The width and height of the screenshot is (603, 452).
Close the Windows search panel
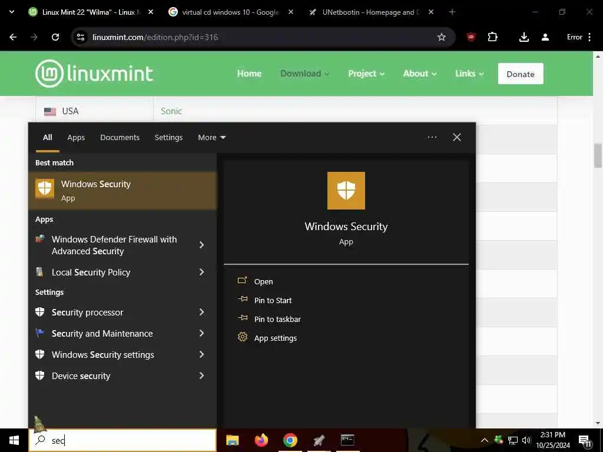pyautogui.click(x=456, y=137)
